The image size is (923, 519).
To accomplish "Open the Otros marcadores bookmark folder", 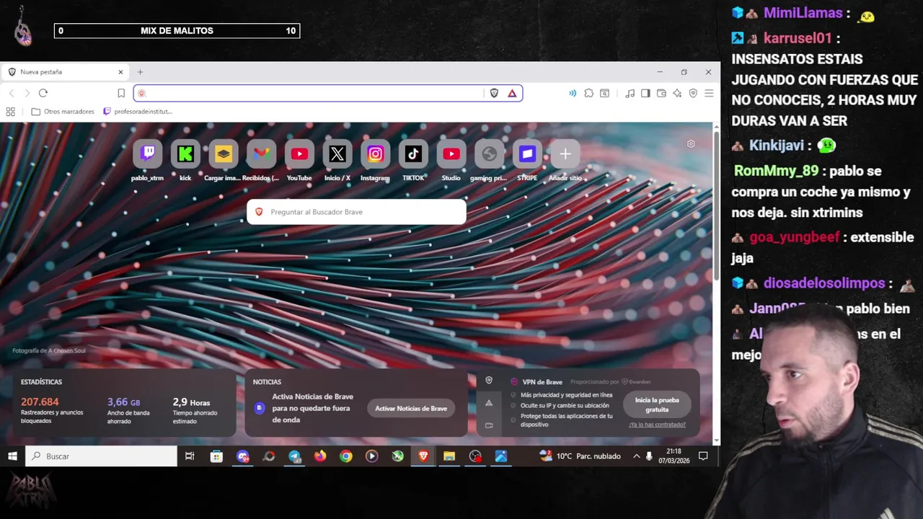I will click(x=63, y=112).
